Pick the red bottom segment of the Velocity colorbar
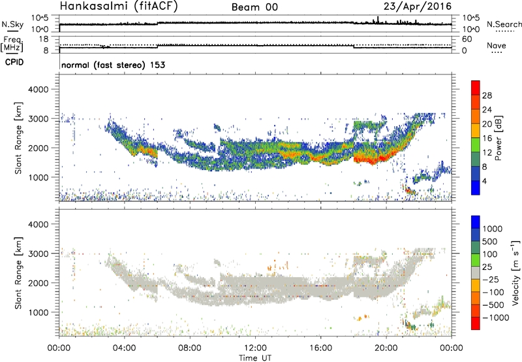 point(476,323)
